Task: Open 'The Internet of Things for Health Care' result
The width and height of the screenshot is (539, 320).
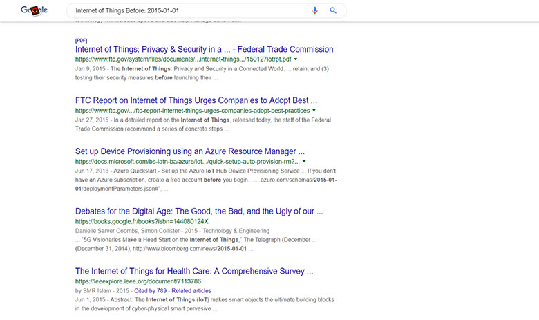Action: [x=194, y=271]
